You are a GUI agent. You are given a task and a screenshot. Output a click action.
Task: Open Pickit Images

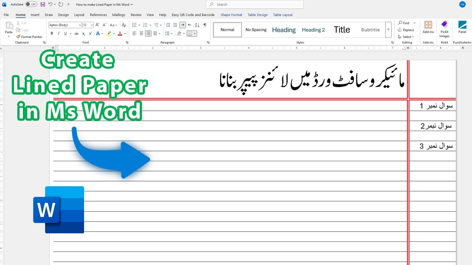click(x=444, y=29)
